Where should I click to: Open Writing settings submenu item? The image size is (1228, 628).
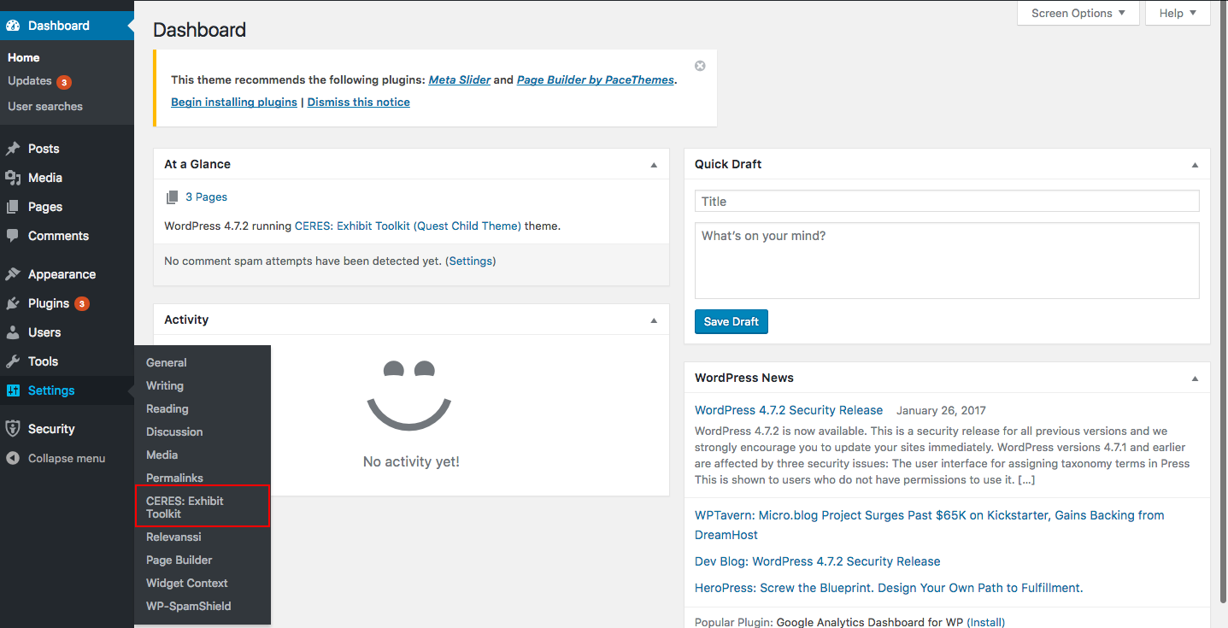(x=165, y=385)
